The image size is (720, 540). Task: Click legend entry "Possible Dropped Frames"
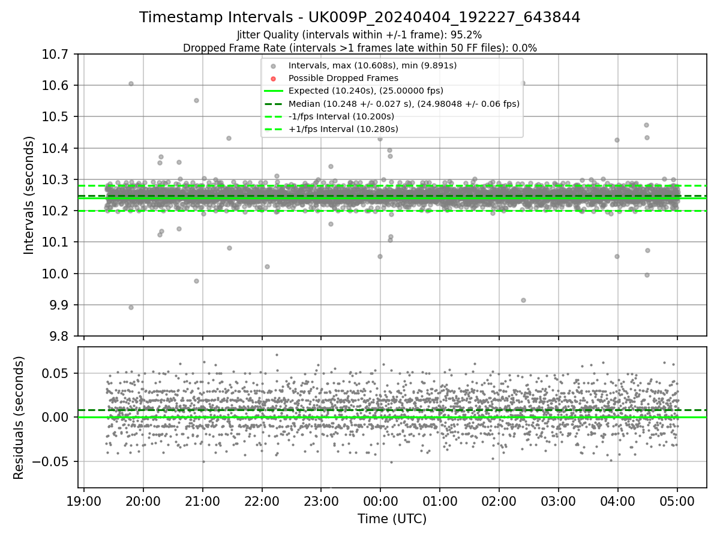pyautogui.click(x=343, y=78)
